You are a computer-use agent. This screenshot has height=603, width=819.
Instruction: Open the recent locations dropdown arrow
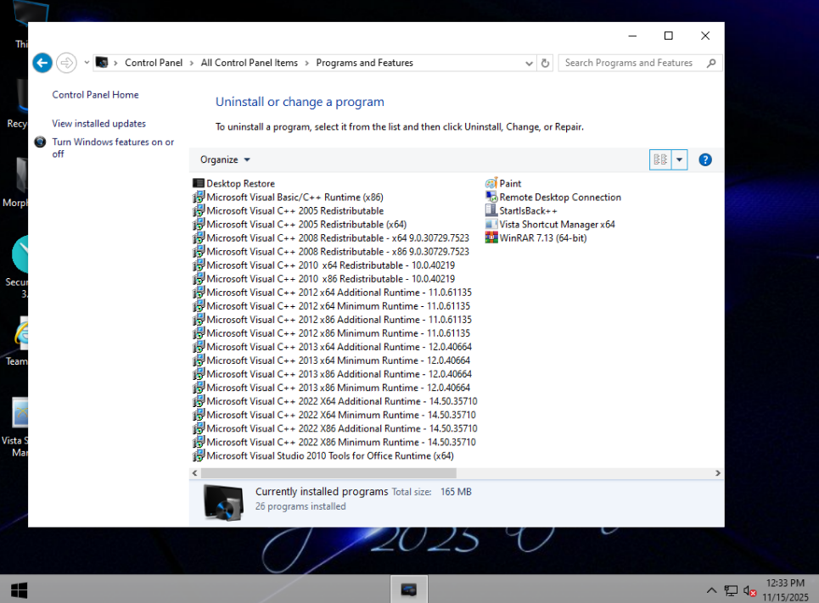point(87,63)
